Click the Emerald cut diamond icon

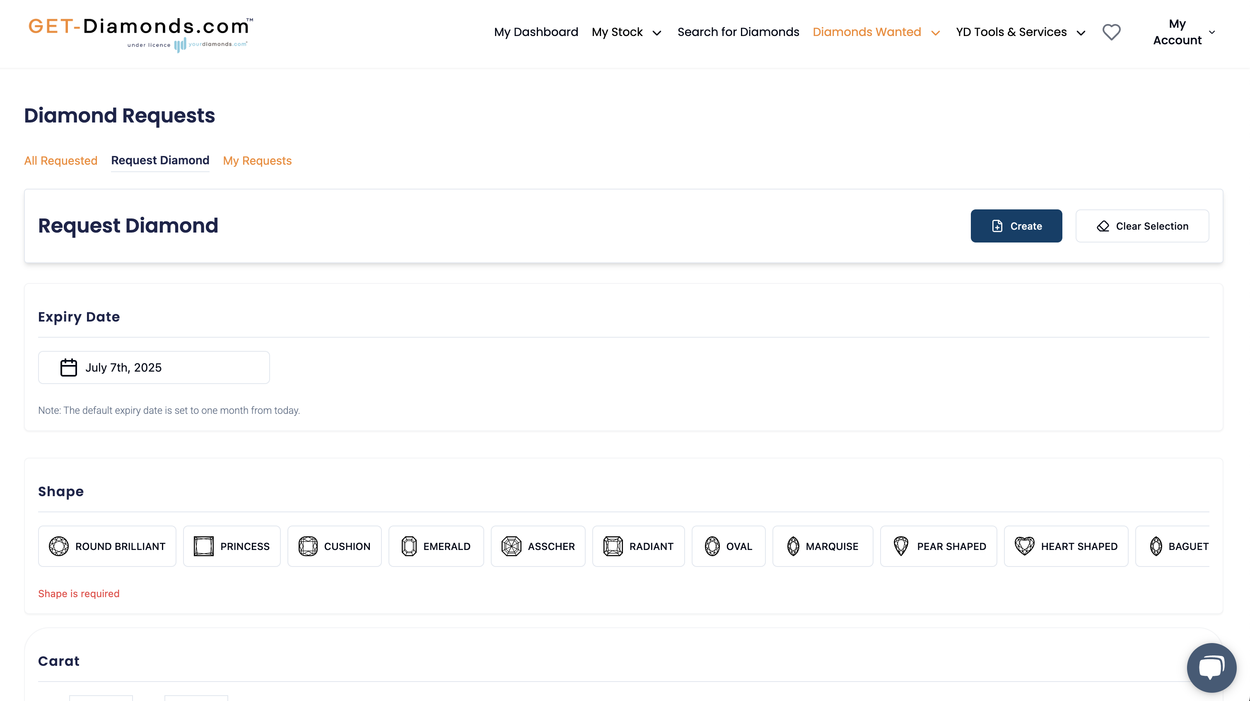[x=409, y=546]
